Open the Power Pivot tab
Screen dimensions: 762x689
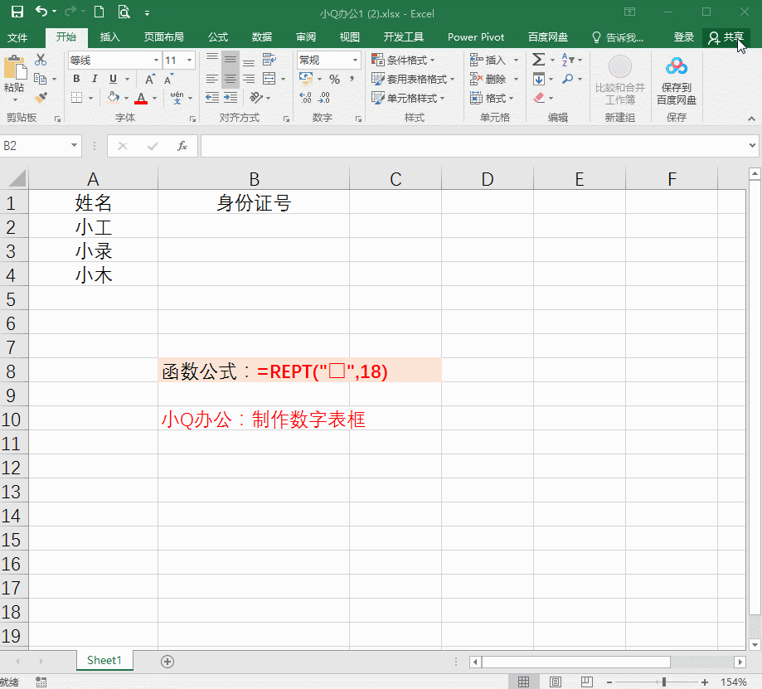click(476, 37)
